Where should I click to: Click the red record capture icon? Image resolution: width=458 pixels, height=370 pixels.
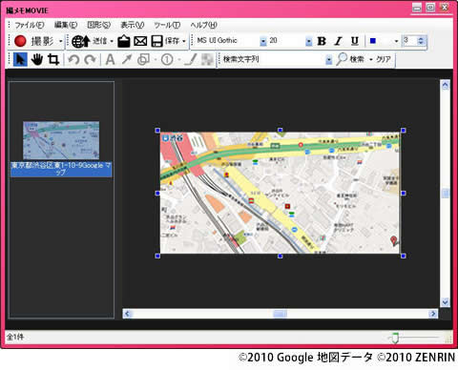pyautogui.click(x=20, y=41)
